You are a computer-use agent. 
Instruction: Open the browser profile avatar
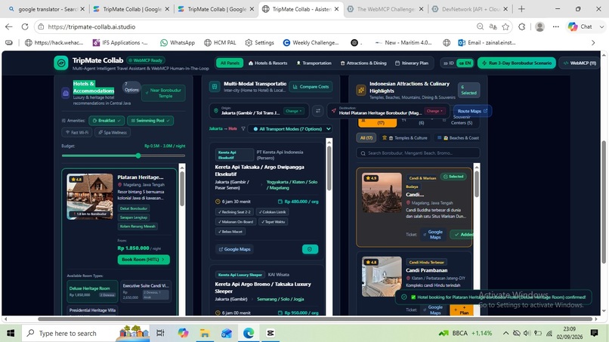coord(539,26)
